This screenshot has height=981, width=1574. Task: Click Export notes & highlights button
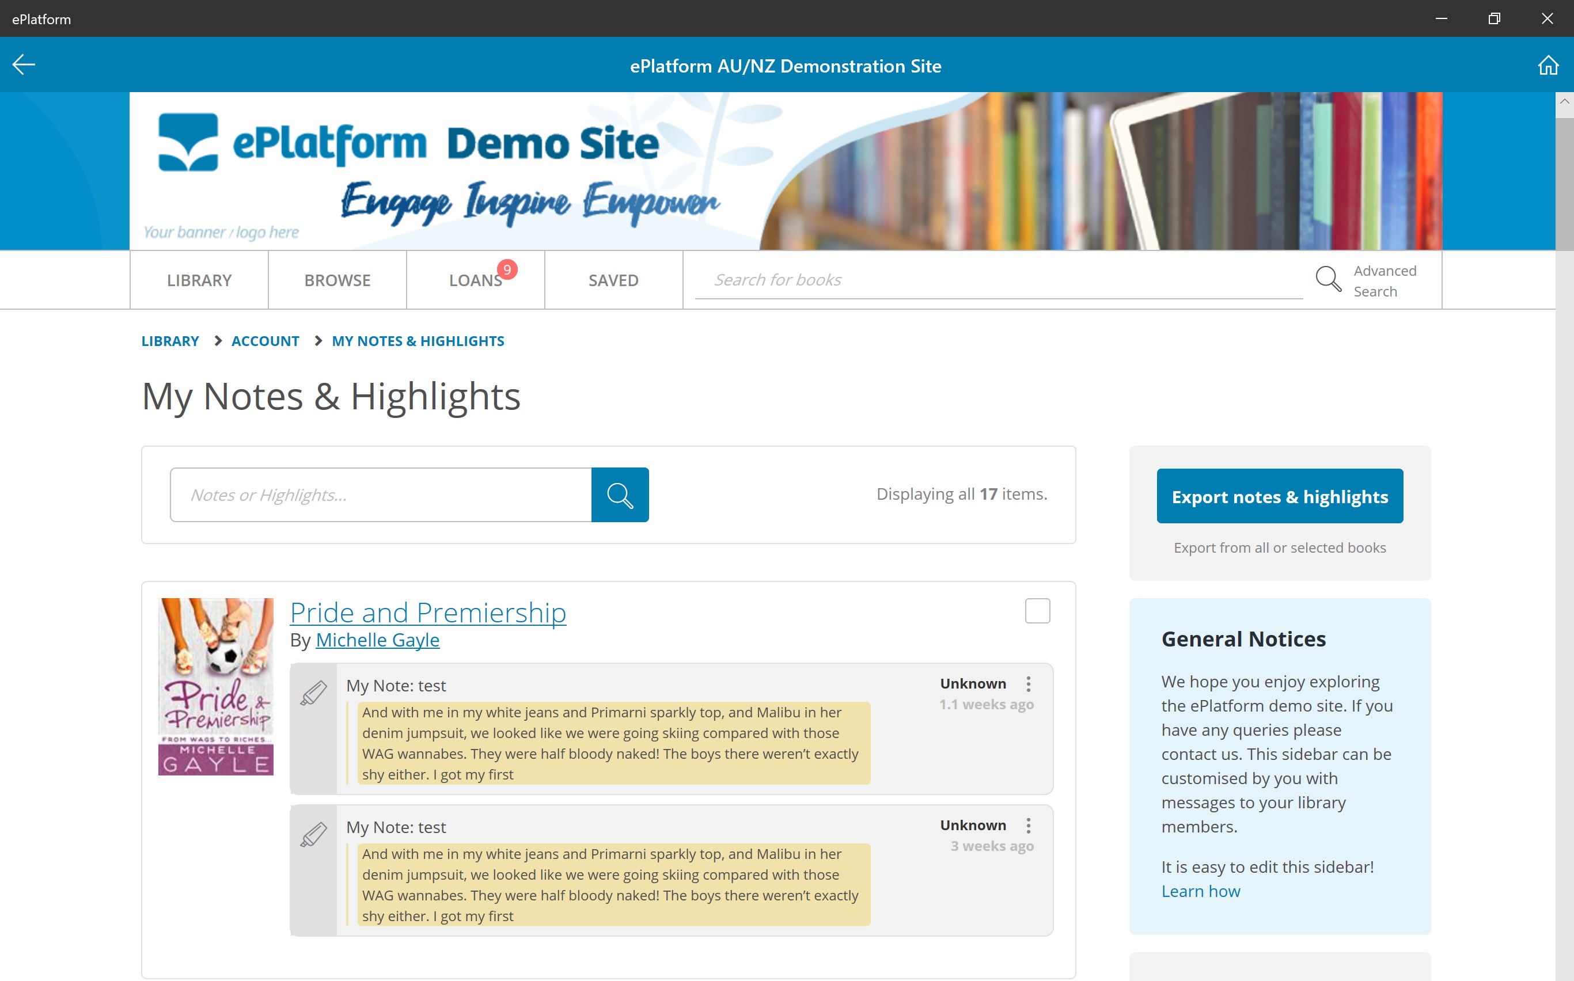tap(1279, 496)
